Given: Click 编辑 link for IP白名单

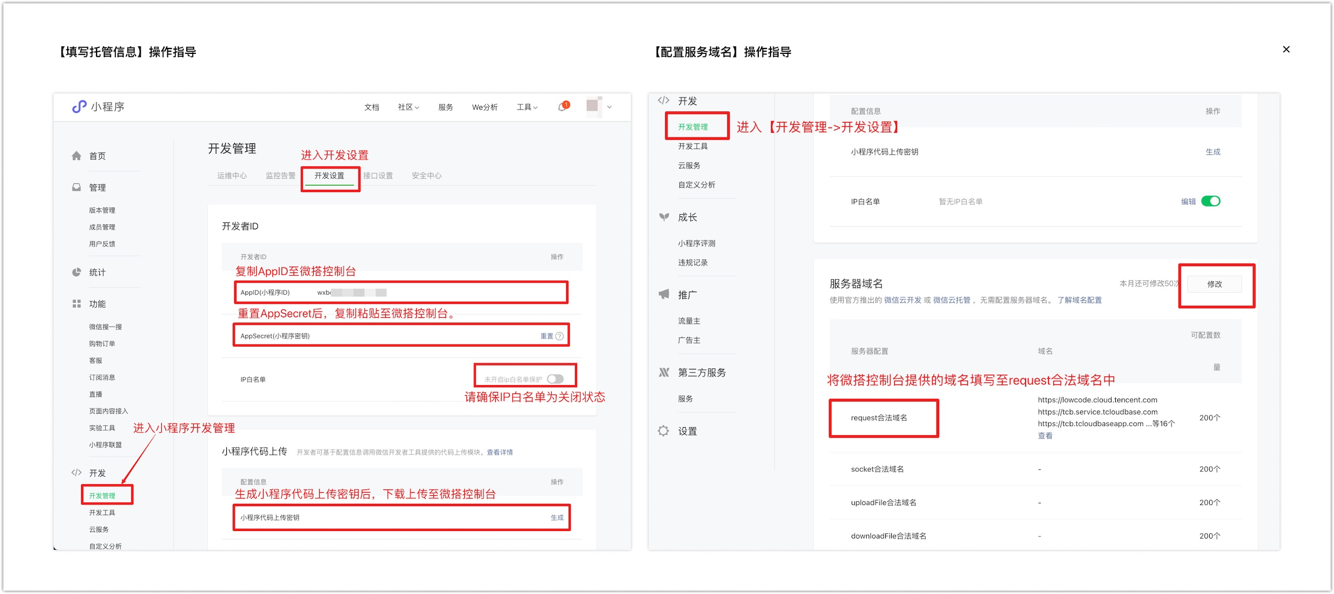Looking at the screenshot, I should 1188,202.
